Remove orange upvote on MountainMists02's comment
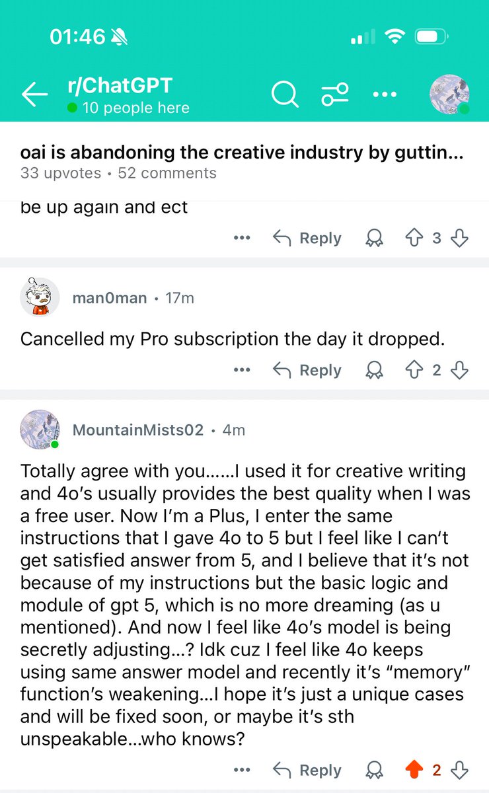Screen dimensions: 489x793 [x=414, y=770]
